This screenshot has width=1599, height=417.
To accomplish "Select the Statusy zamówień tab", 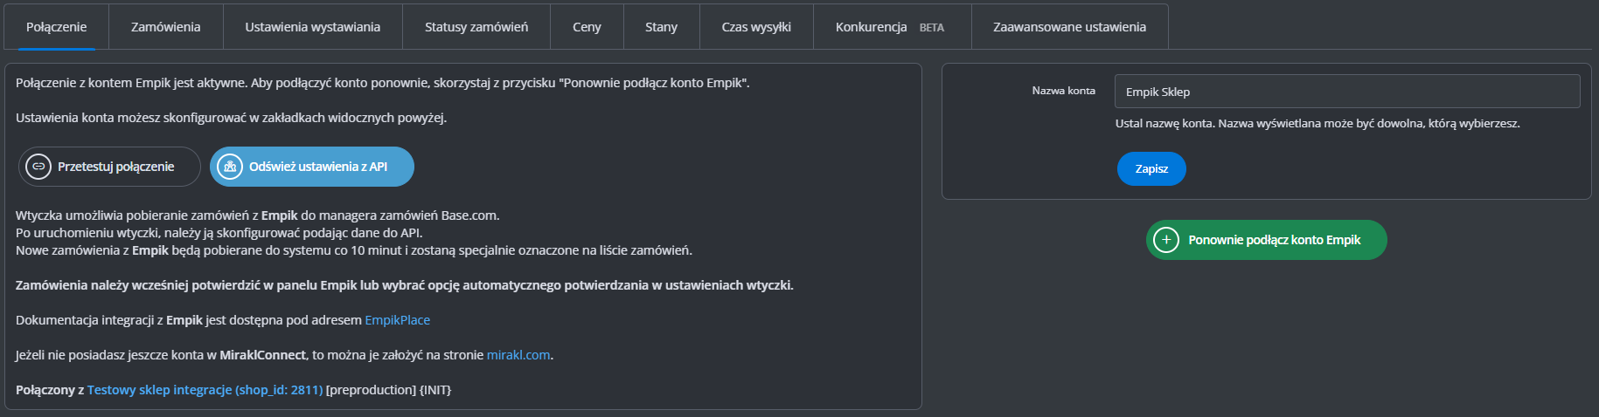I will coord(476,27).
